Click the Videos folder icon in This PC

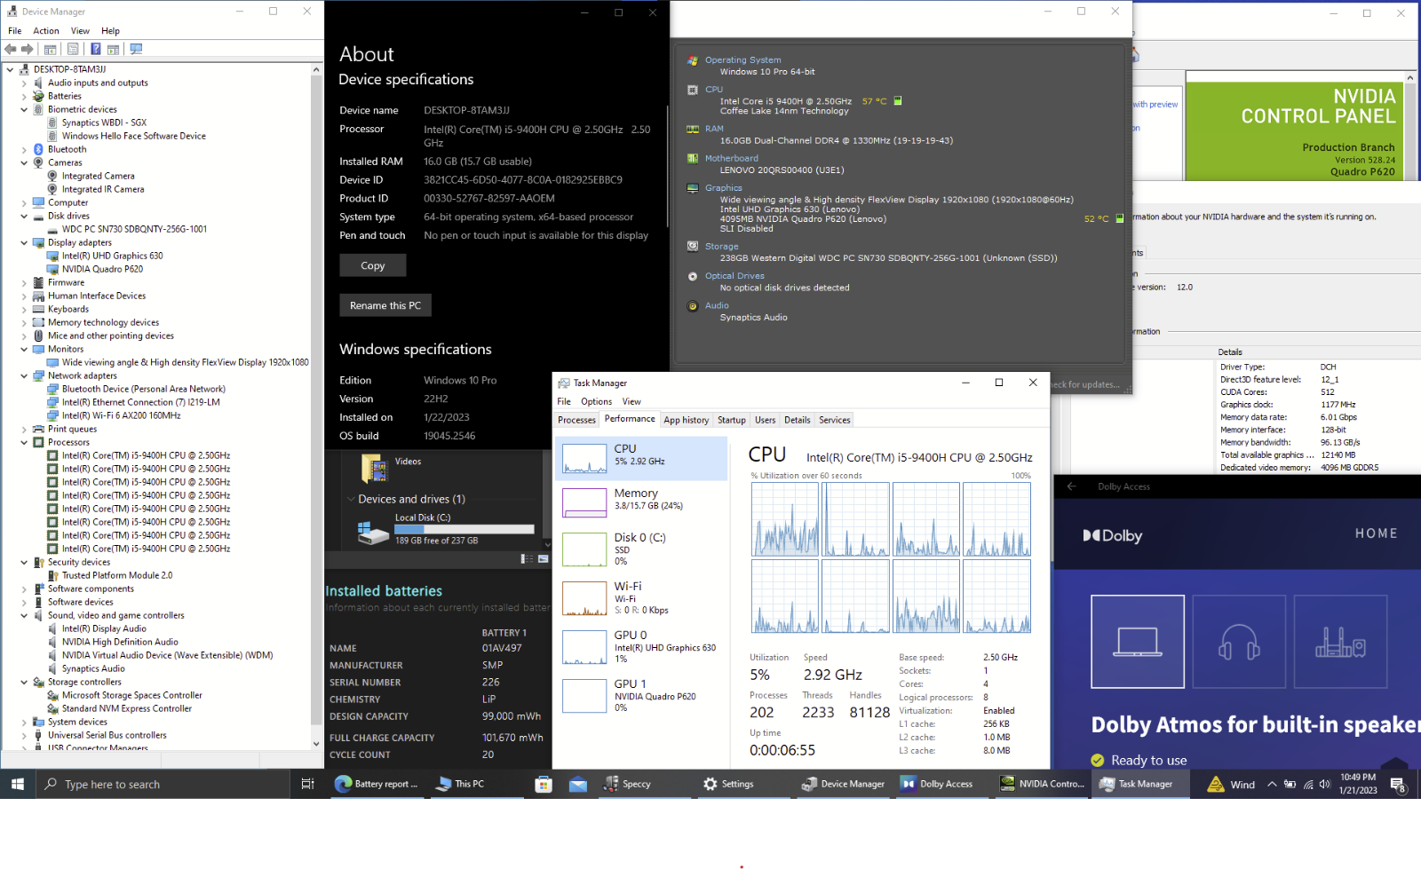click(x=374, y=468)
